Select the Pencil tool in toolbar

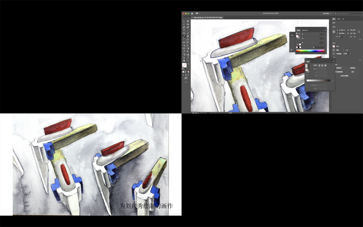click(184, 36)
